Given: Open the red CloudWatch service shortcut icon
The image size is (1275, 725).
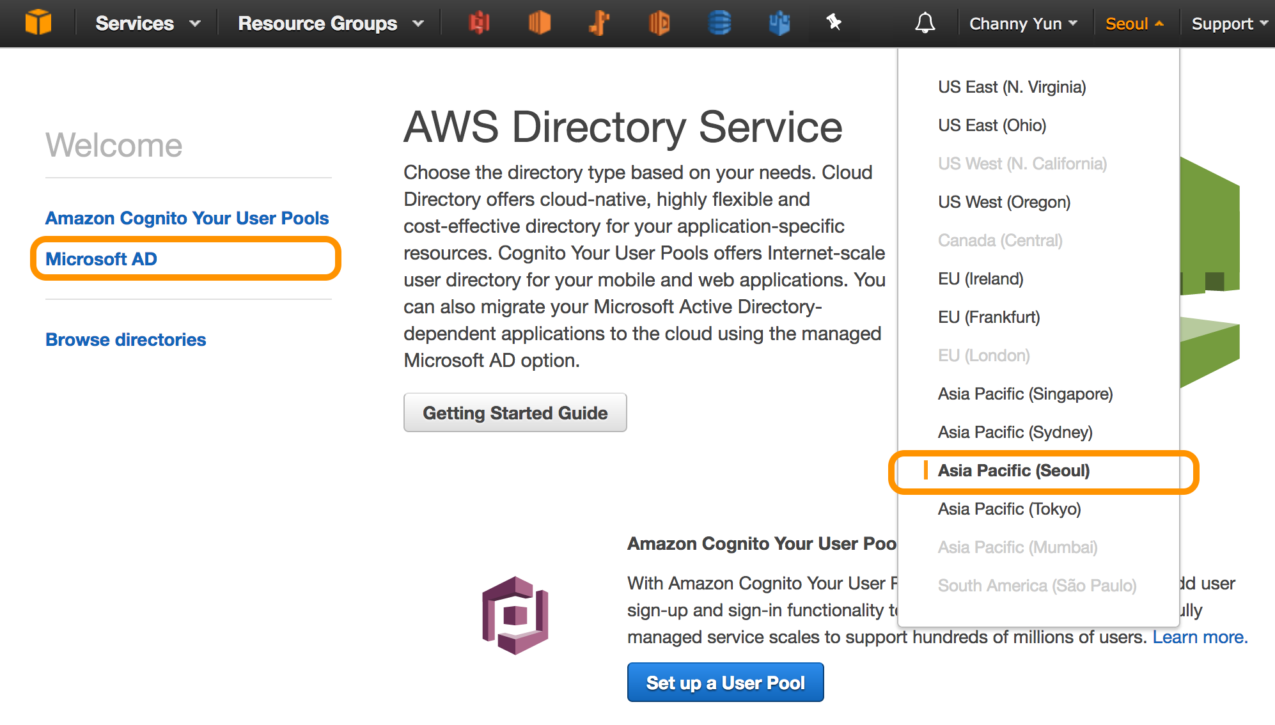Looking at the screenshot, I should 480,23.
